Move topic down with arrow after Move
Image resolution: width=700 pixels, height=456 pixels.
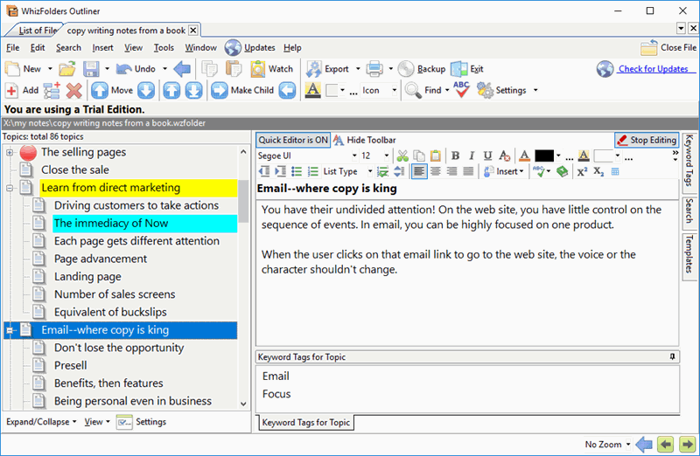point(146,91)
